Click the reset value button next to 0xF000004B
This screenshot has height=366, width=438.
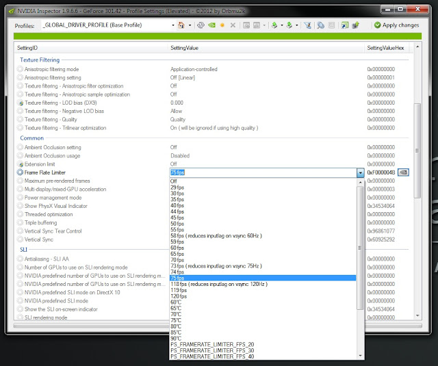403,172
